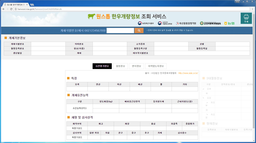Click the 개체식별번호 header cell
Image resolution: width=256 pixels, height=143 pixels.
(x=17, y=44)
